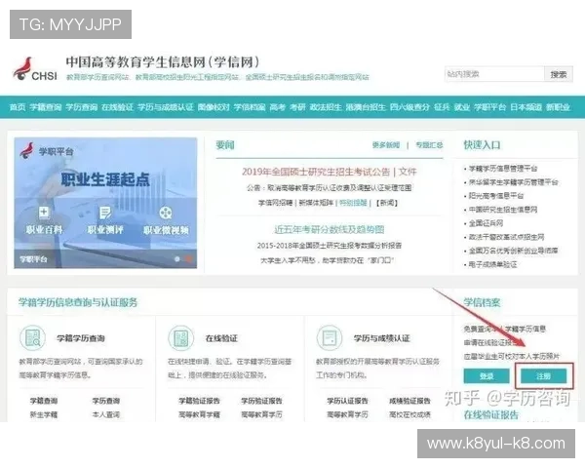This screenshot has height=468, width=585.
Task: Go to 首页 in the navigation bar
Action: pyautogui.click(x=18, y=107)
